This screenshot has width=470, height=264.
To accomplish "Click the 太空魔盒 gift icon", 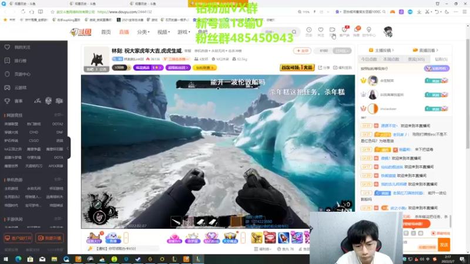I will coord(230,238).
